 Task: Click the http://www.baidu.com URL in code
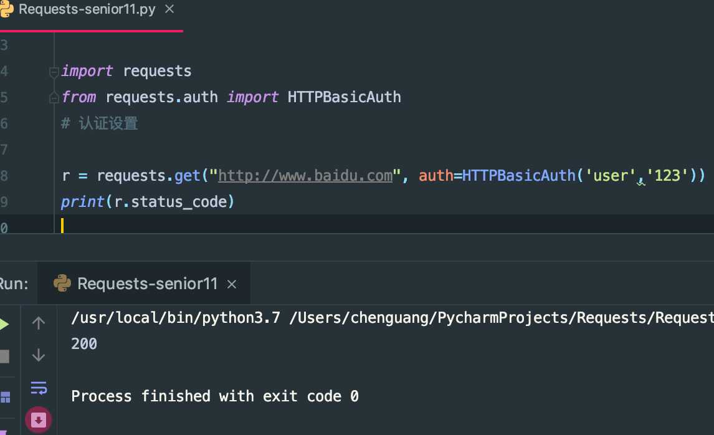point(305,176)
